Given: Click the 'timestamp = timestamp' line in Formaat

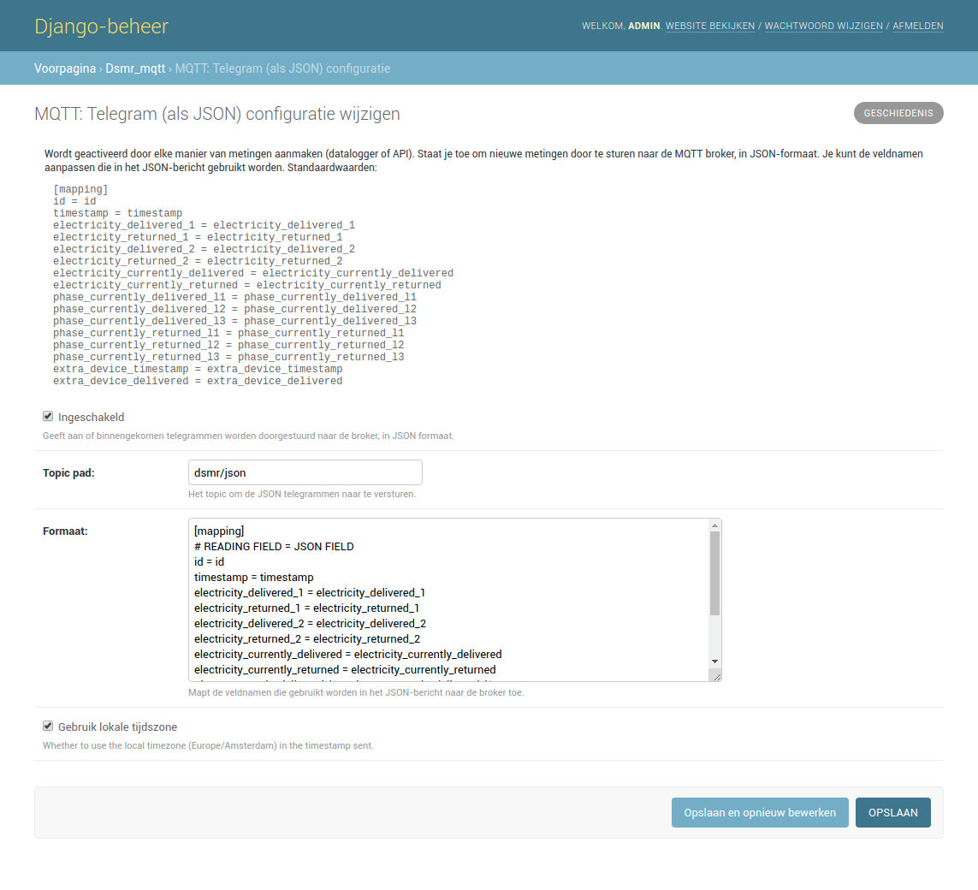Looking at the screenshot, I should 254,577.
